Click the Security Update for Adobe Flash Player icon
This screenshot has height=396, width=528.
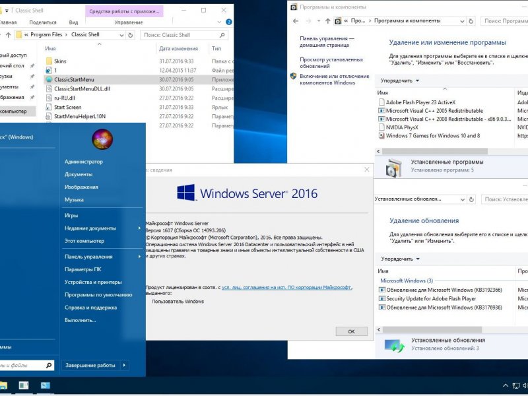(382, 298)
